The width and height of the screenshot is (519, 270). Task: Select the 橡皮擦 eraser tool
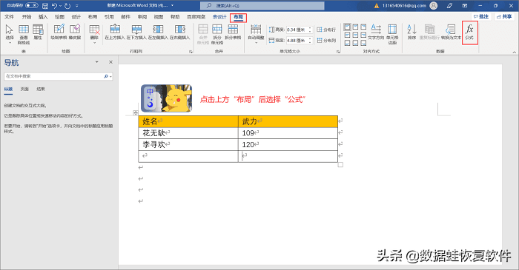tap(75, 32)
